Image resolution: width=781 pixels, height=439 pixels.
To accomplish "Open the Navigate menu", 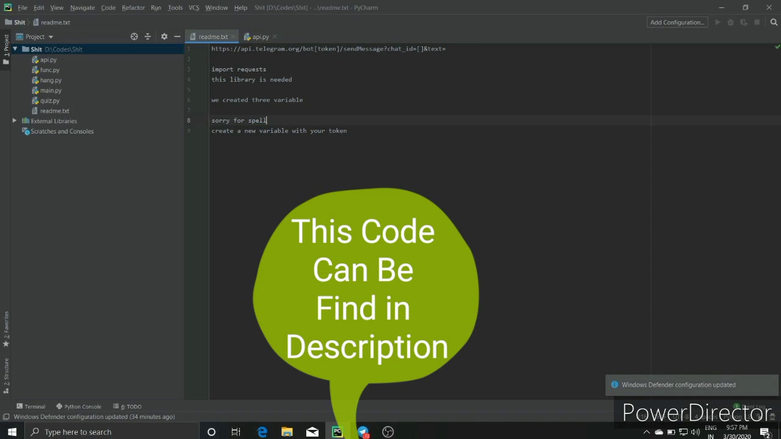I will click(x=82, y=7).
